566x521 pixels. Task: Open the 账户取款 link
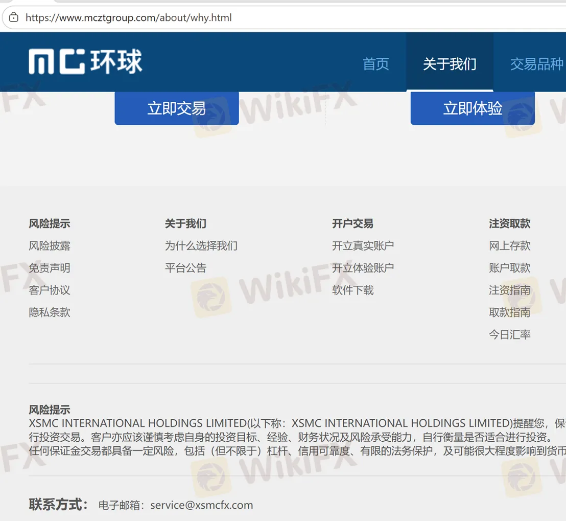click(510, 268)
